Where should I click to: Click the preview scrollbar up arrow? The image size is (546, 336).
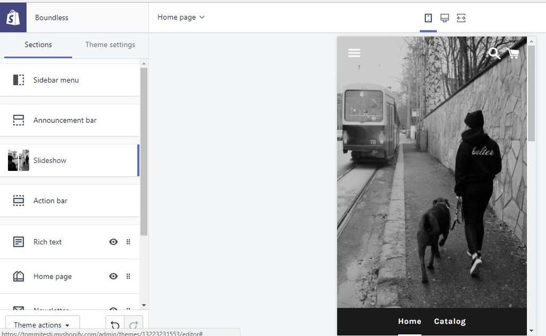(x=531, y=42)
